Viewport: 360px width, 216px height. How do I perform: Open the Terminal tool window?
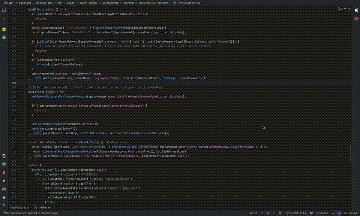4,189
